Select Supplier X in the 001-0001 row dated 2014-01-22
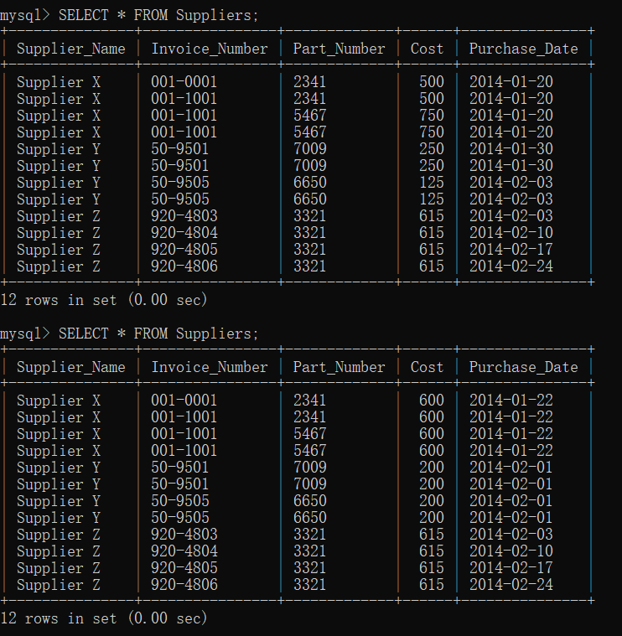This screenshot has height=636, width=622. click(59, 401)
